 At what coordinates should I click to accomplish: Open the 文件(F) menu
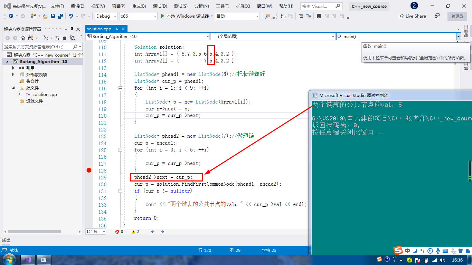click(x=57, y=6)
